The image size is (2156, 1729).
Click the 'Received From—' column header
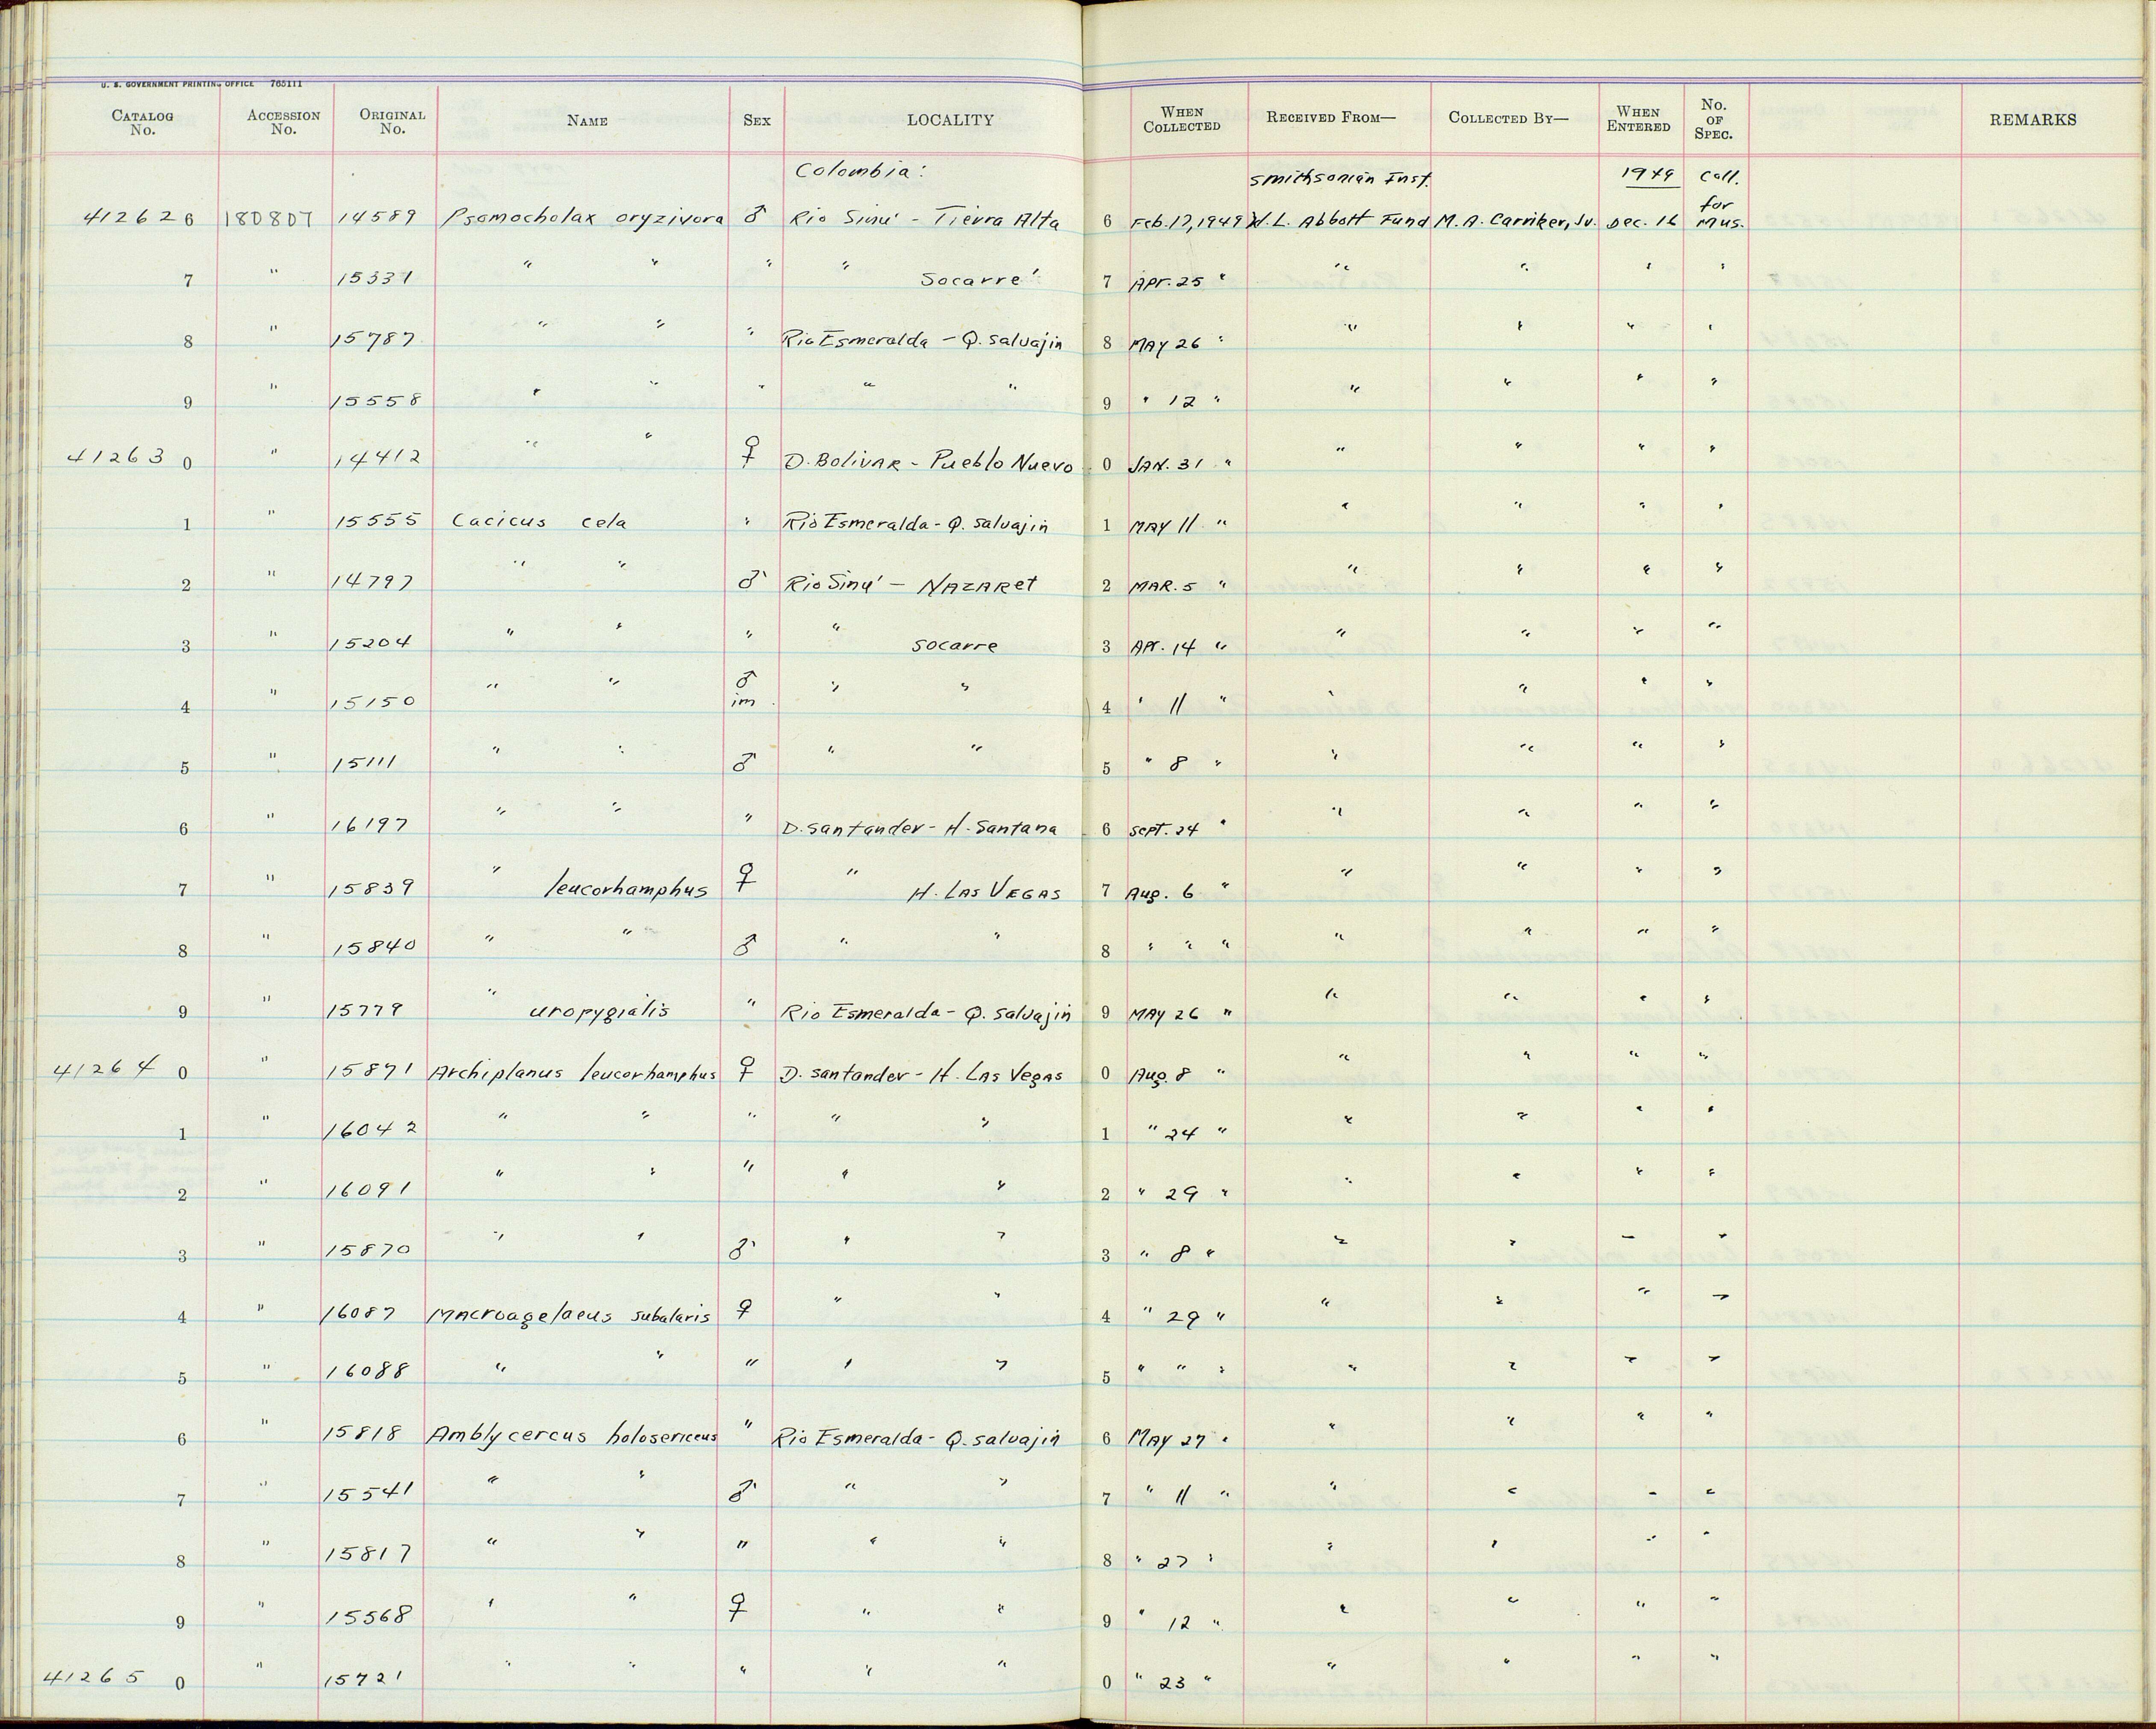pos(1330,117)
